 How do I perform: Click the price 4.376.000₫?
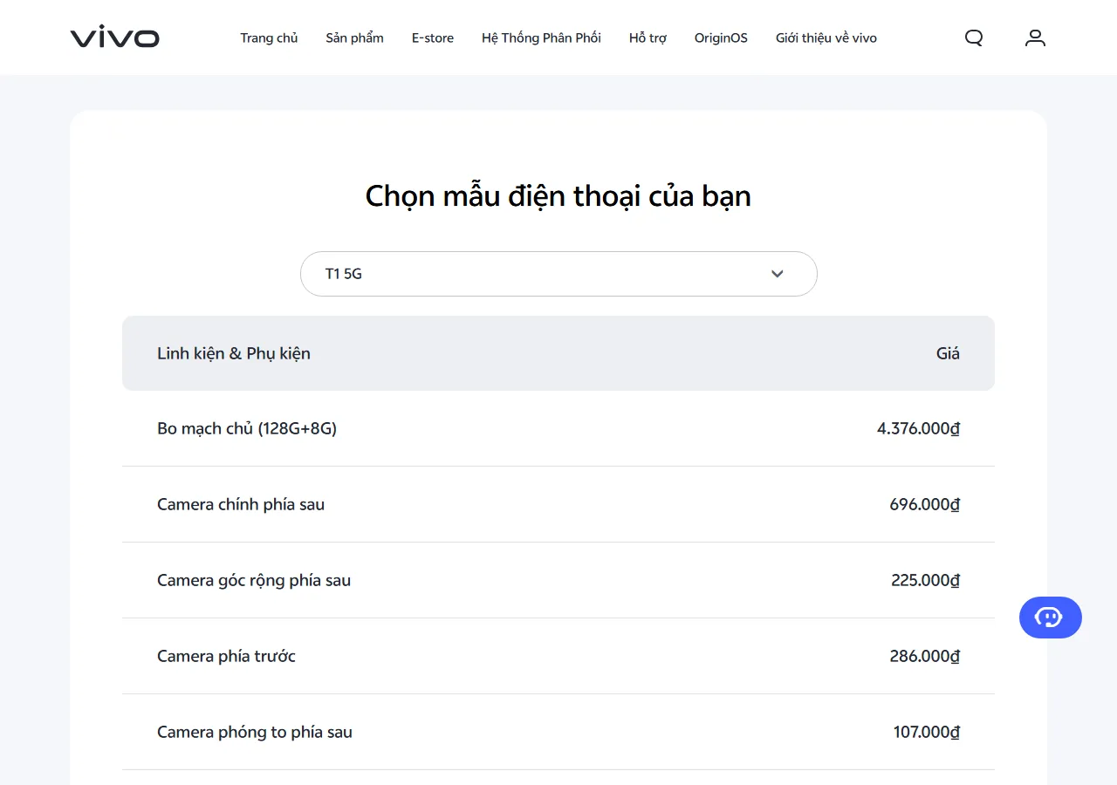coord(918,428)
